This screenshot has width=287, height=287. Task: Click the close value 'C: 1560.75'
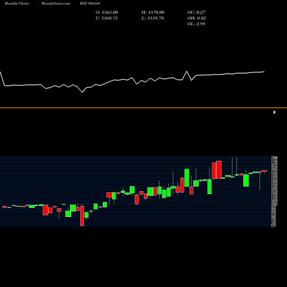point(107,18)
